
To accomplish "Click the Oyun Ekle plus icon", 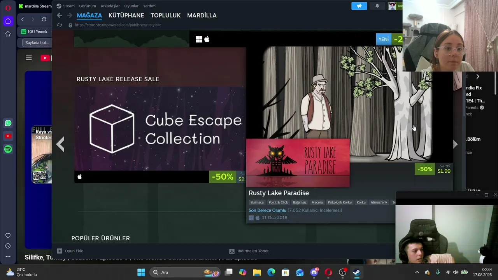I will pyautogui.click(x=60, y=251).
